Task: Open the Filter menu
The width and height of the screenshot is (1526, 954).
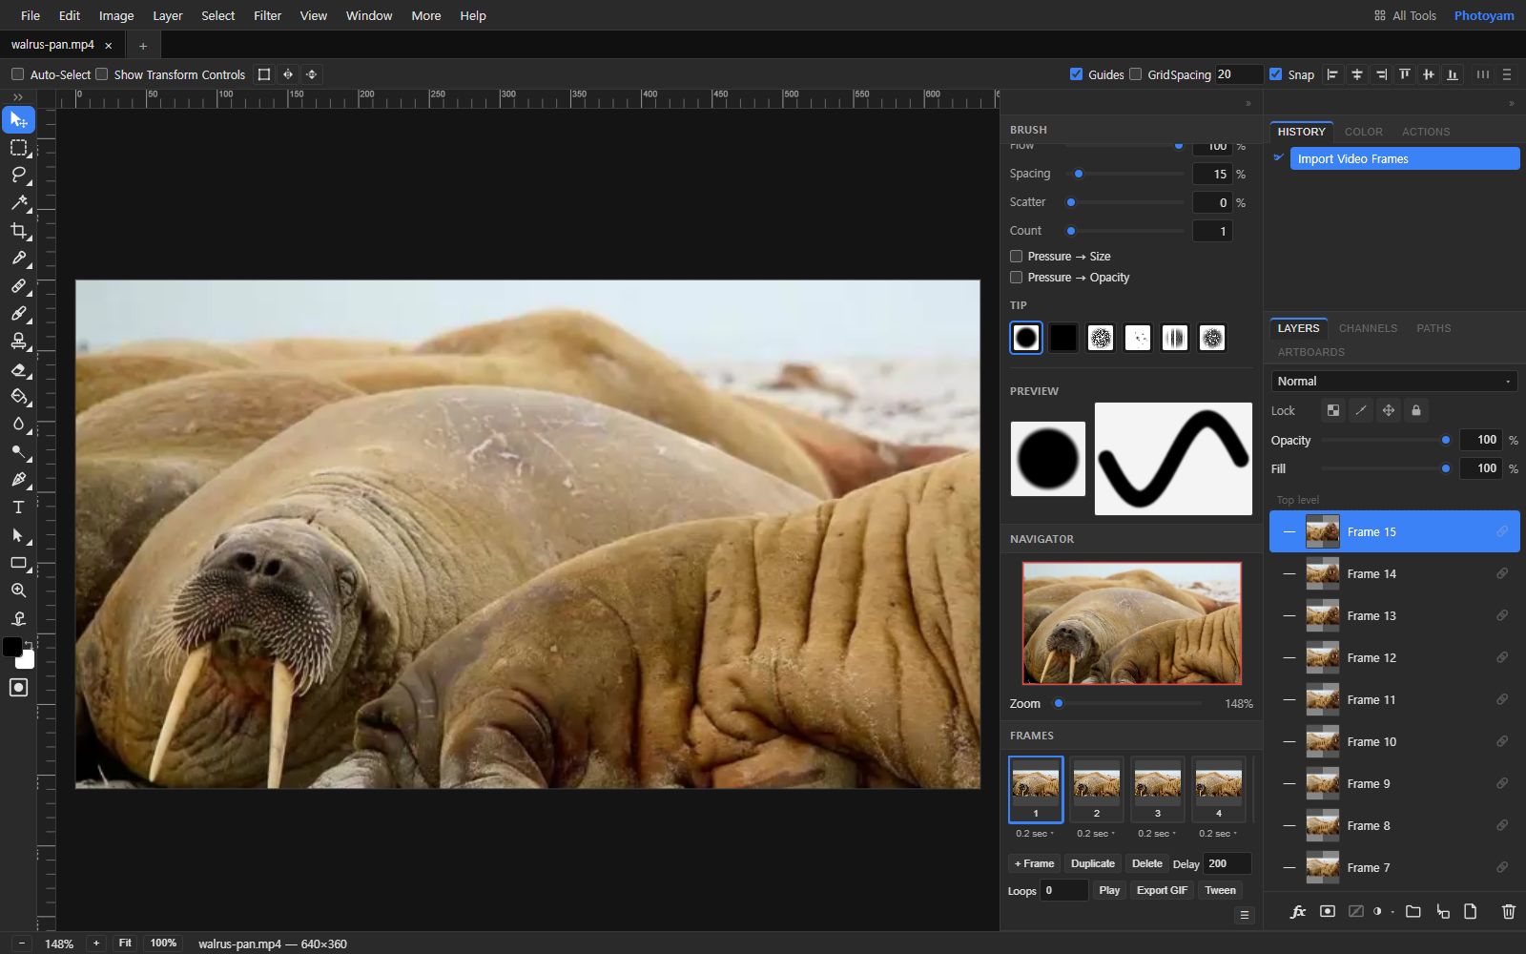Action: point(267,15)
